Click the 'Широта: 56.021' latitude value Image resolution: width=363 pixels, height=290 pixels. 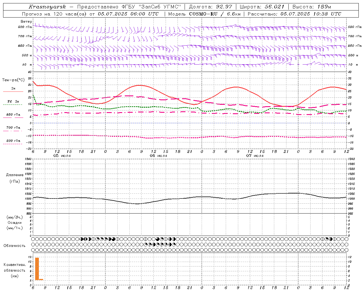click(262, 7)
